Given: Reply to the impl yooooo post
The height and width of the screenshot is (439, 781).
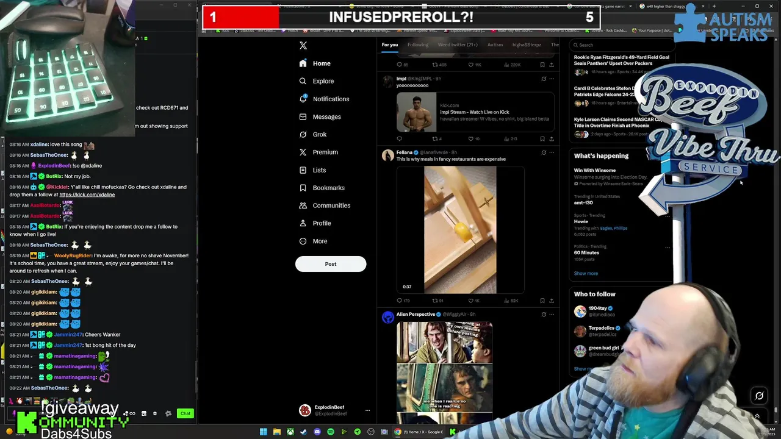Looking at the screenshot, I should tap(400, 138).
